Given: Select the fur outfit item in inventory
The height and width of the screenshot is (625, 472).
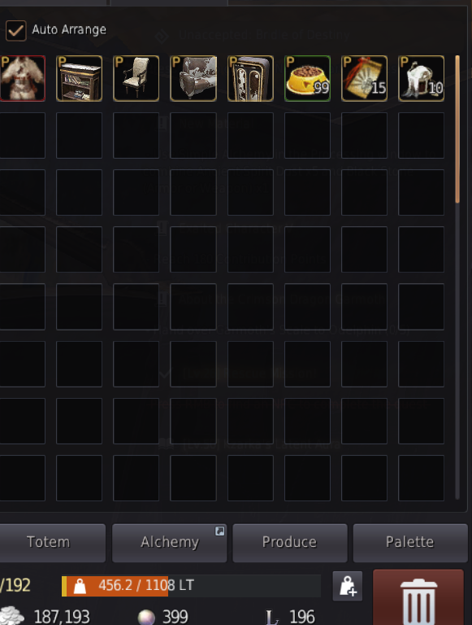Looking at the screenshot, I should click(x=22, y=78).
